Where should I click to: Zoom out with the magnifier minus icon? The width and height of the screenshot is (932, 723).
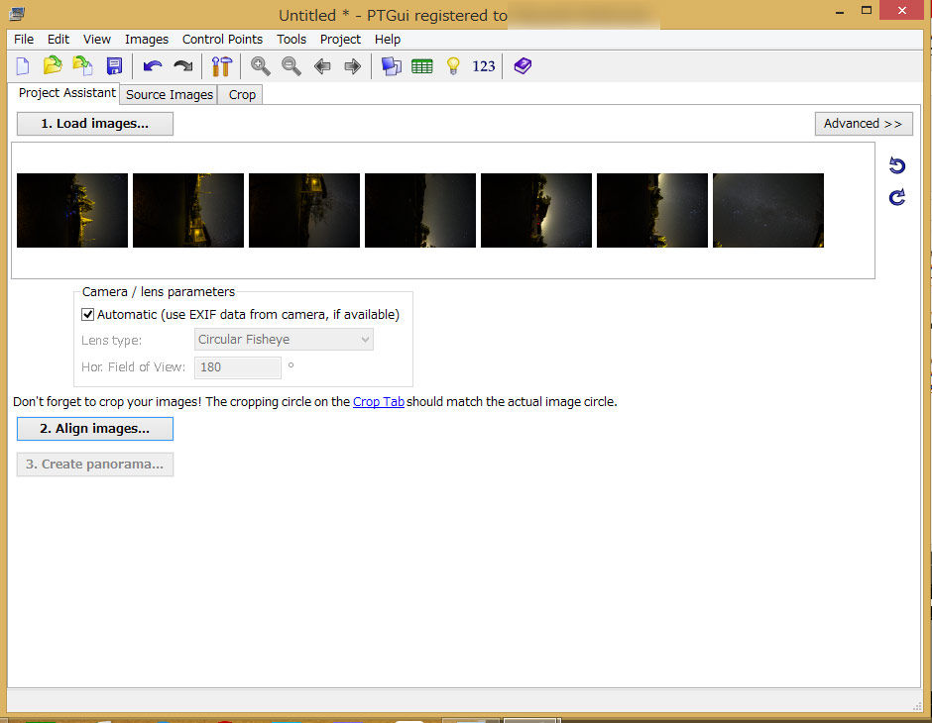coord(291,66)
